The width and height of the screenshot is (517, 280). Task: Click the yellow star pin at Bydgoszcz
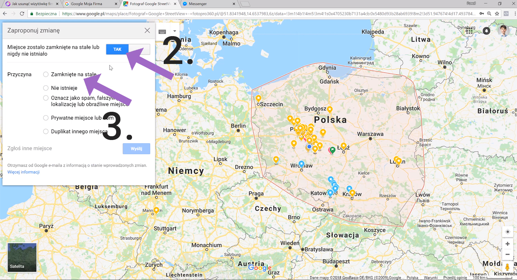pyautogui.click(x=330, y=110)
